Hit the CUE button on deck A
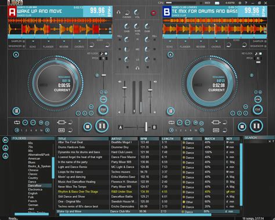The height and width of the screenshot is (220, 275). [x=103, y=110]
